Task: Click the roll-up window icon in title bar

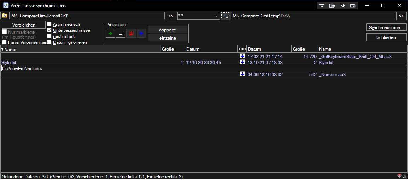Action: pyautogui.click(x=322, y=6)
